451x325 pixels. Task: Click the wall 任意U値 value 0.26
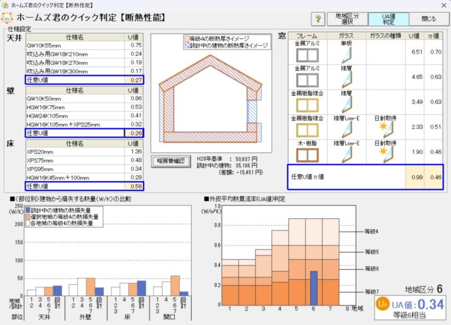[x=134, y=133]
